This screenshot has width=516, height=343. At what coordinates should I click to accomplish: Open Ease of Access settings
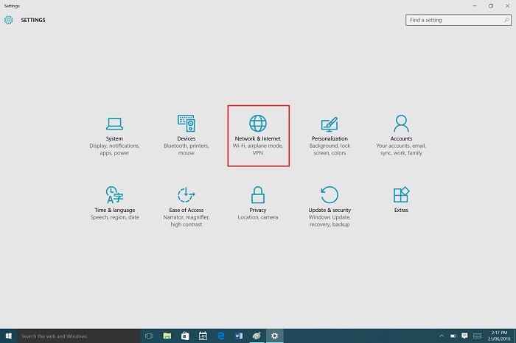coord(186,207)
